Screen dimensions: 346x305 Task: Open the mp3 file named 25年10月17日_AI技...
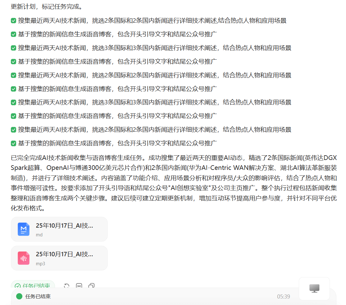click(x=64, y=255)
